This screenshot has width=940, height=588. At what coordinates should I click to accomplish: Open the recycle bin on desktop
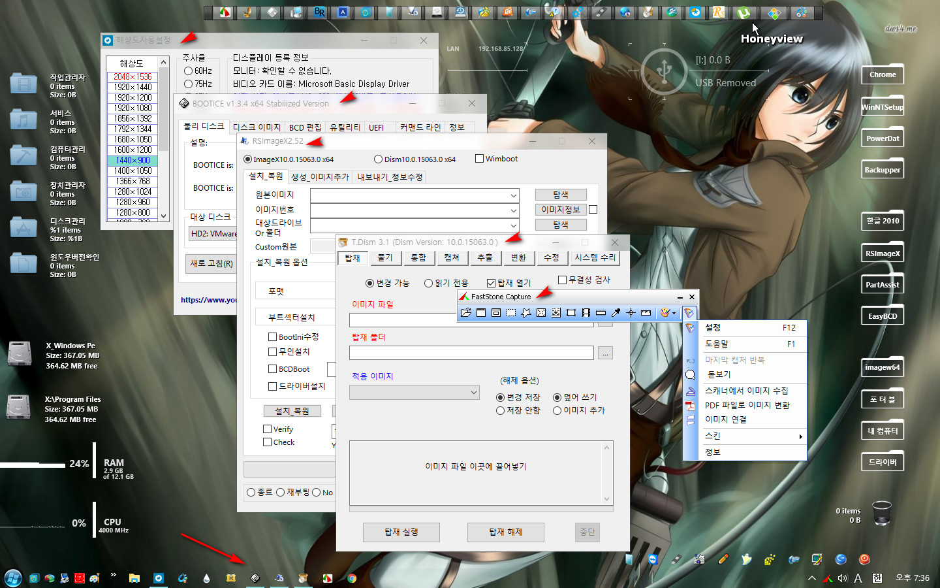(x=881, y=513)
